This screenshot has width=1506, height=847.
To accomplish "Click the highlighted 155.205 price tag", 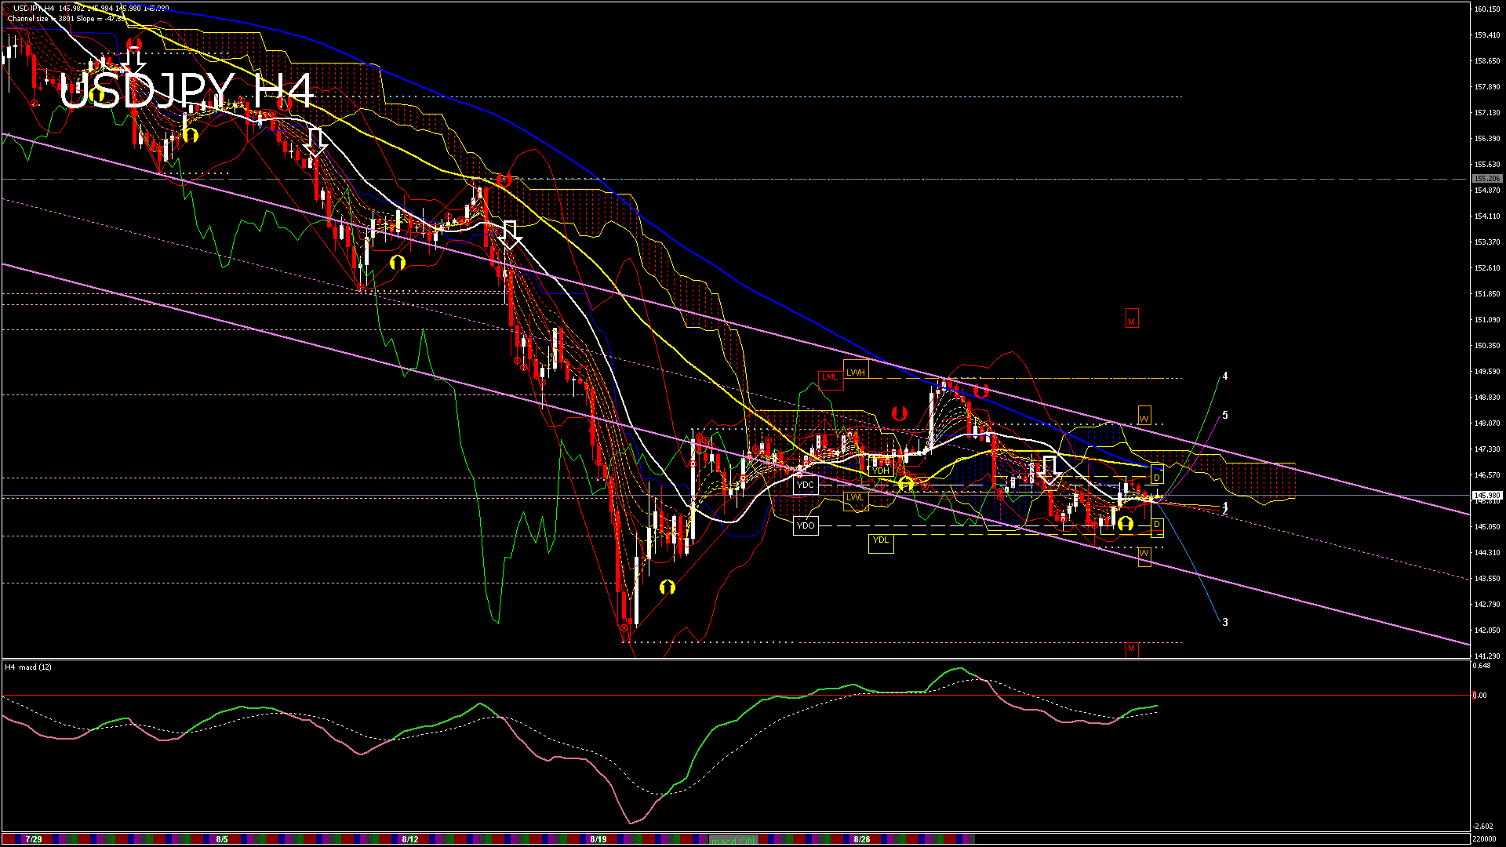I will click(1487, 179).
